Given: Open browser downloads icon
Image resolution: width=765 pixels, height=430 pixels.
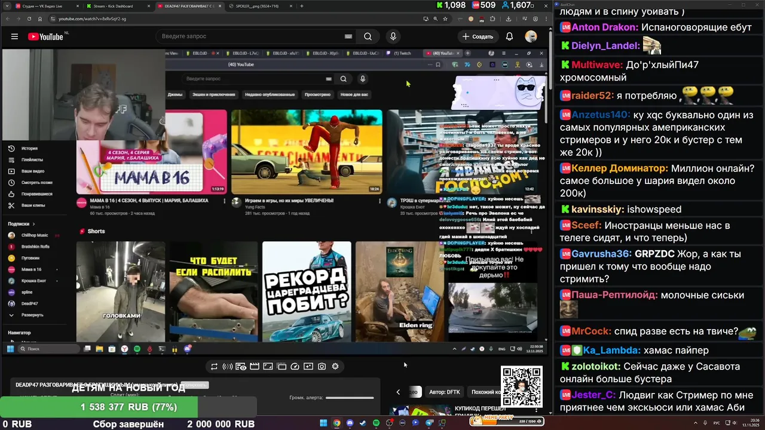Looking at the screenshot, I should (x=508, y=19).
